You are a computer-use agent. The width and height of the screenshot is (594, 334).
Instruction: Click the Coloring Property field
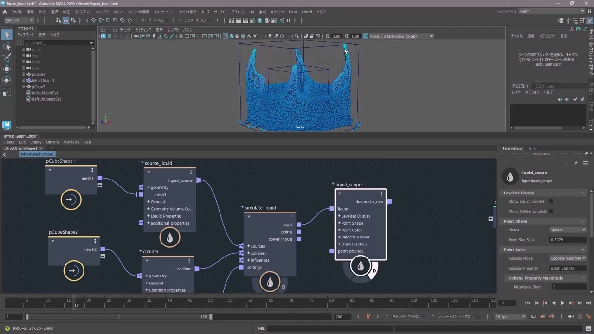[568, 268]
